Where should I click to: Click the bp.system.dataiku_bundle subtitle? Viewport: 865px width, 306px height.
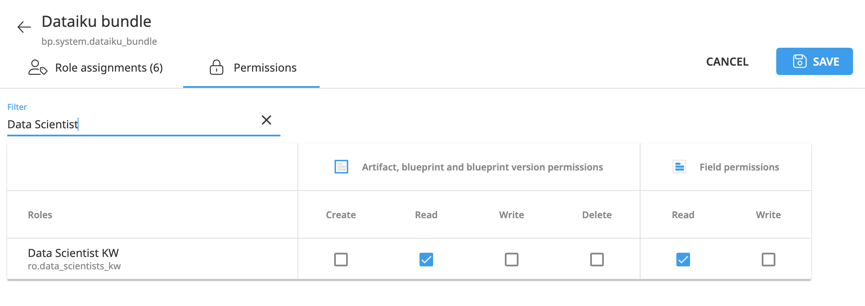[x=99, y=41]
